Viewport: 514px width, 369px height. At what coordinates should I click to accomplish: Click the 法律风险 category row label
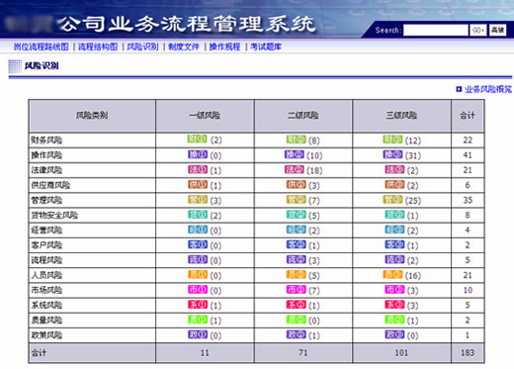click(x=46, y=170)
